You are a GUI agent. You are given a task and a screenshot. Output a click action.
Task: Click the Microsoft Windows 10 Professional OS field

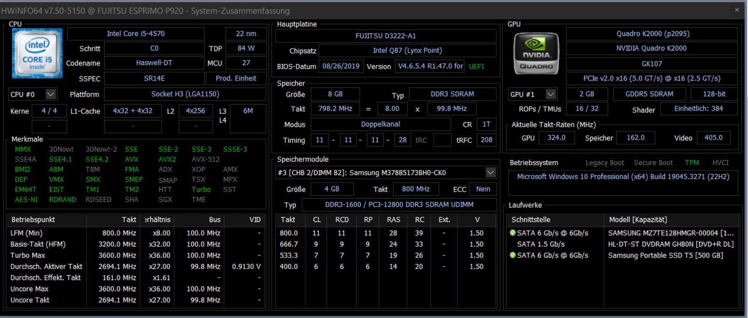click(623, 182)
